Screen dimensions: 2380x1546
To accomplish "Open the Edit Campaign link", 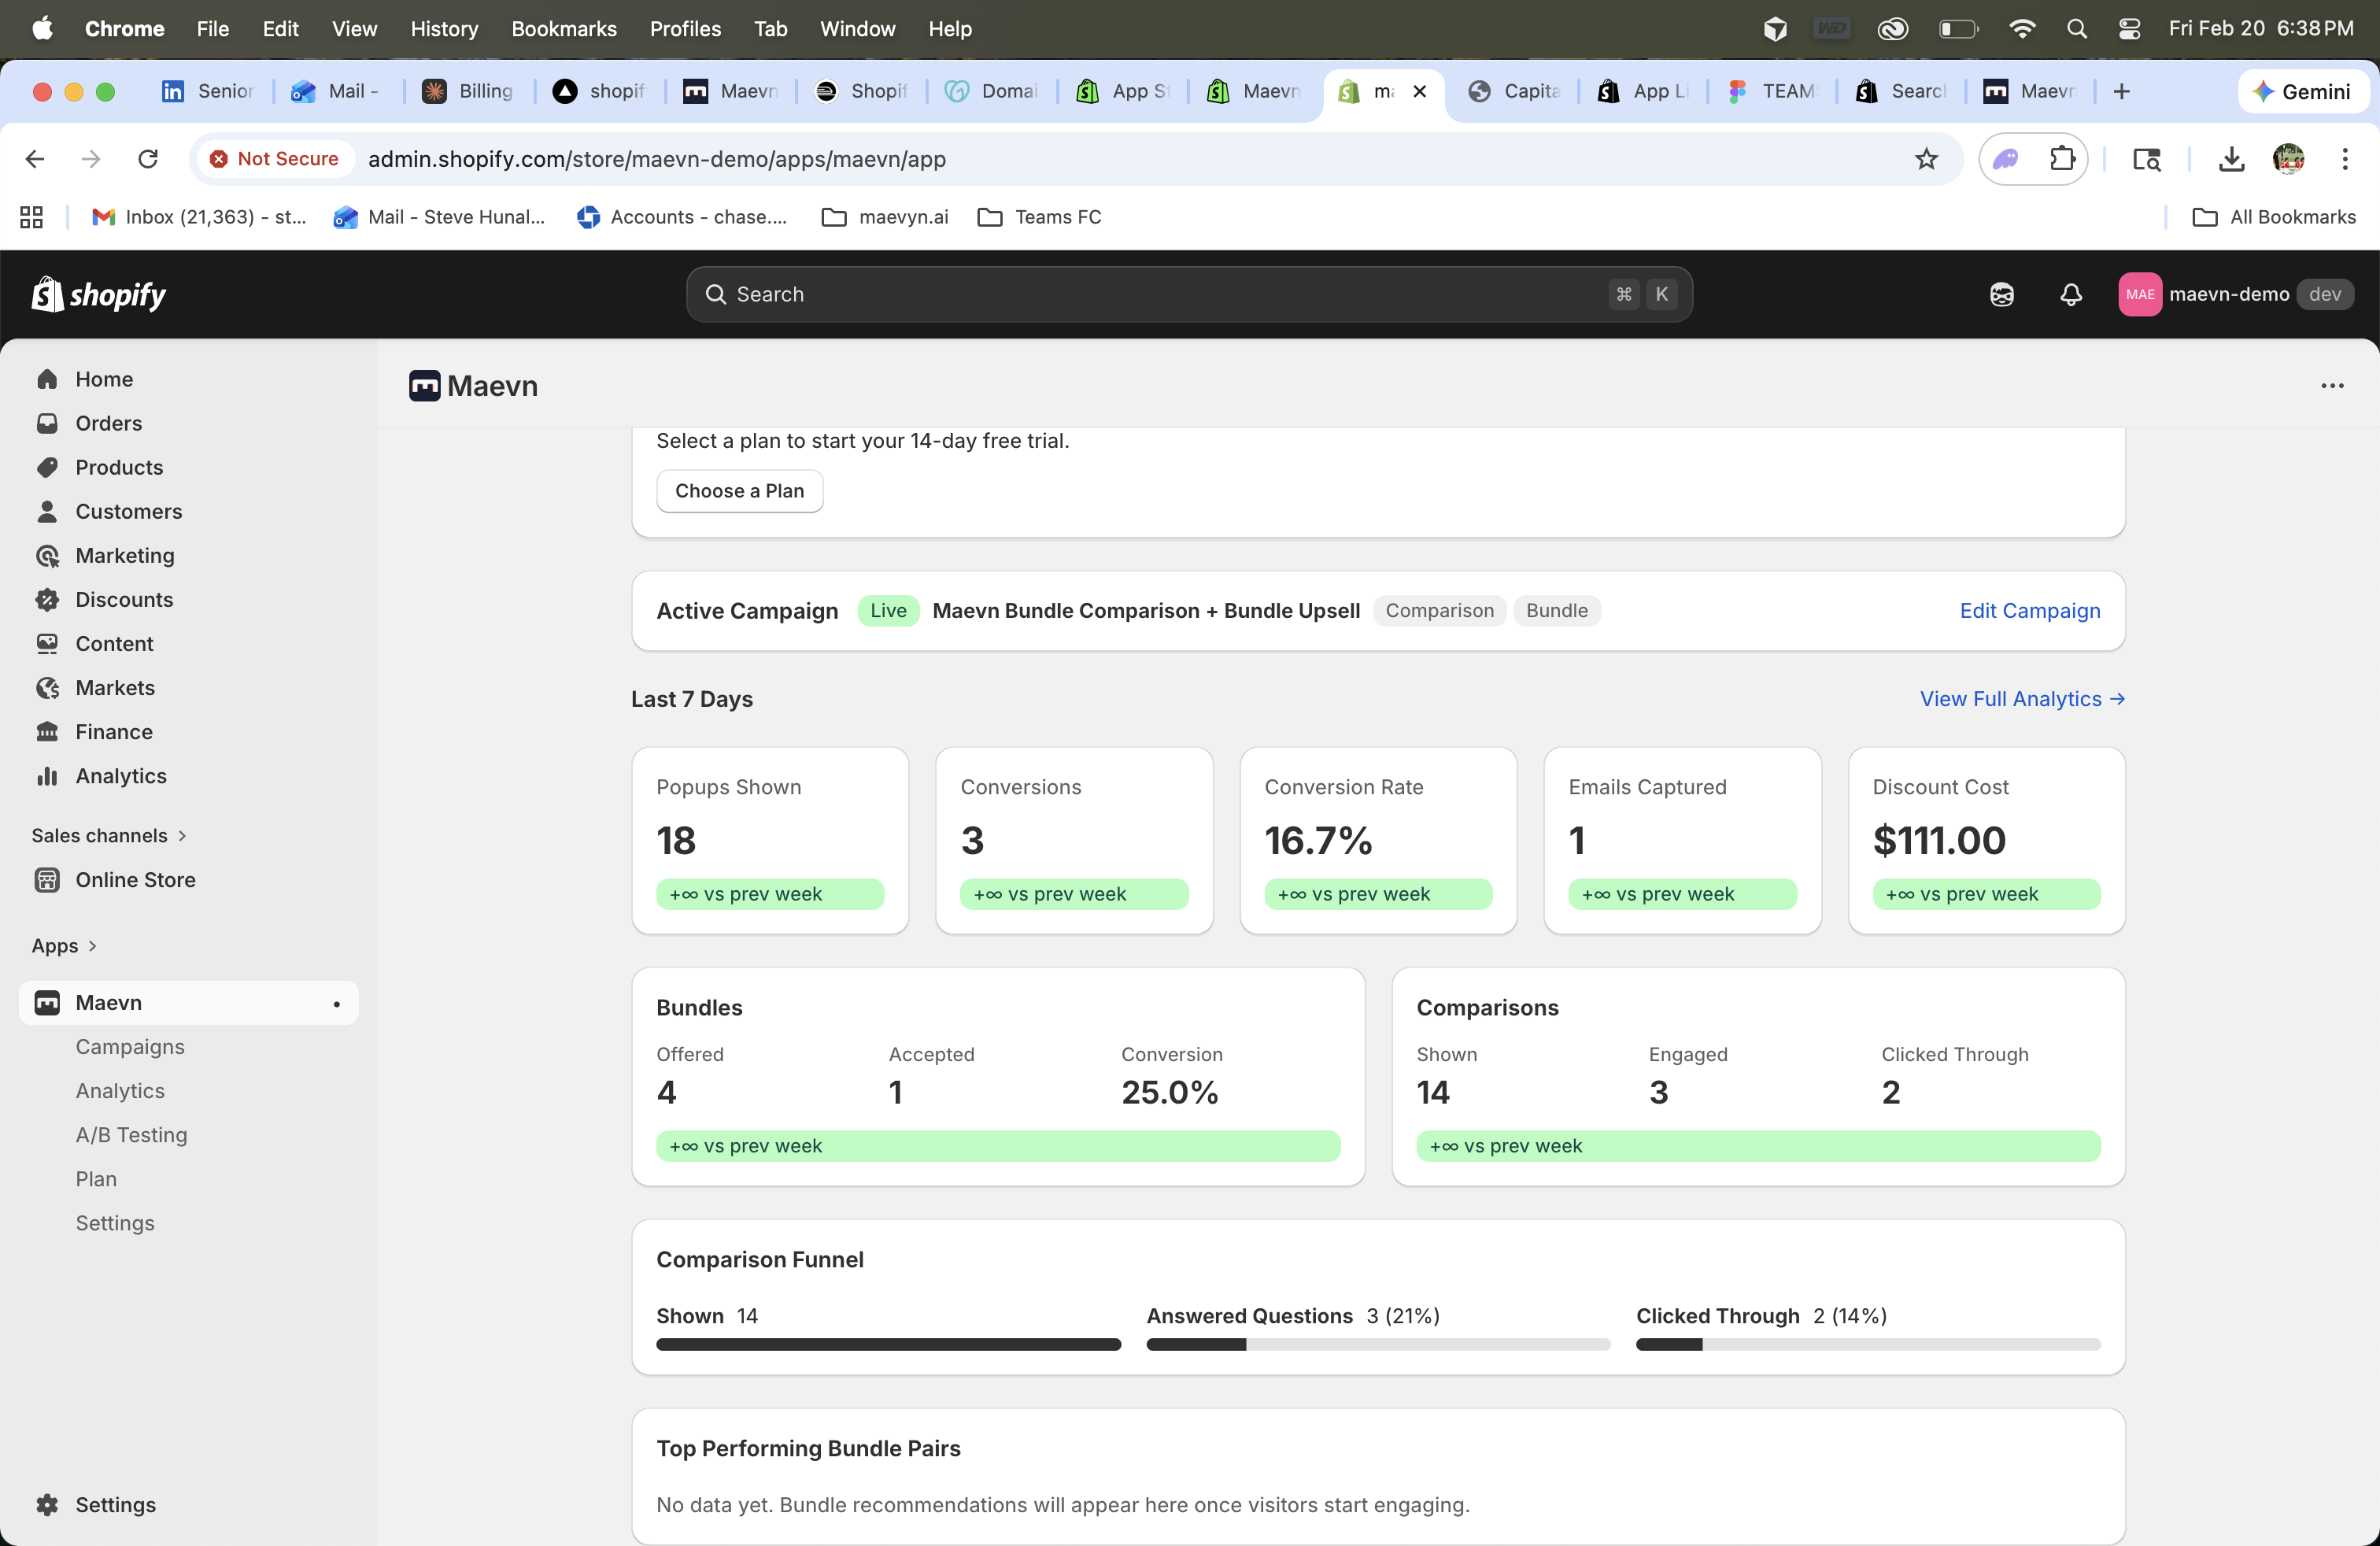I will (x=2029, y=610).
